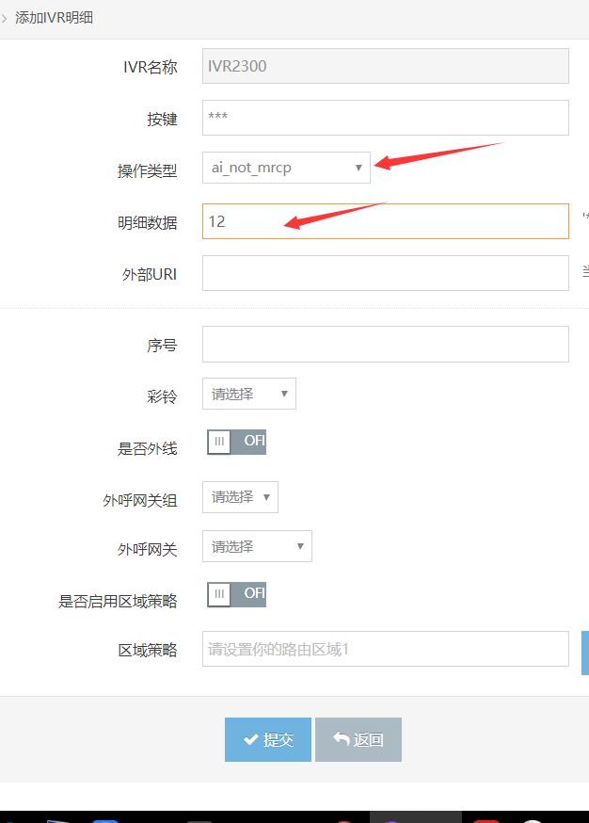Click the highlighted app in the taskbar
The height and width of the screenshot is (823, 589).
[x=415, y=816]
